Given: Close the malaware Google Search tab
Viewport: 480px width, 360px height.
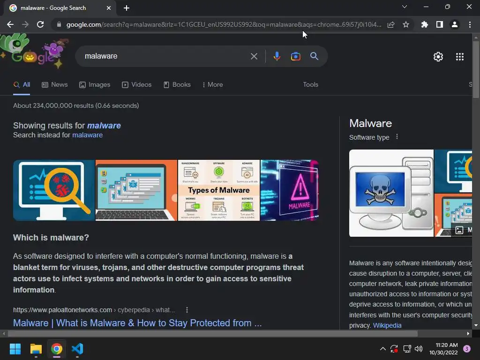Looking at the screenshot, I should 109,8.
